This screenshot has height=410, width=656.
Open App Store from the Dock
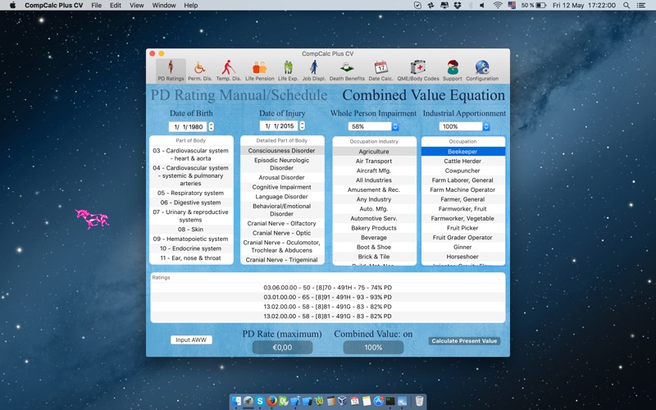(379, 401)
